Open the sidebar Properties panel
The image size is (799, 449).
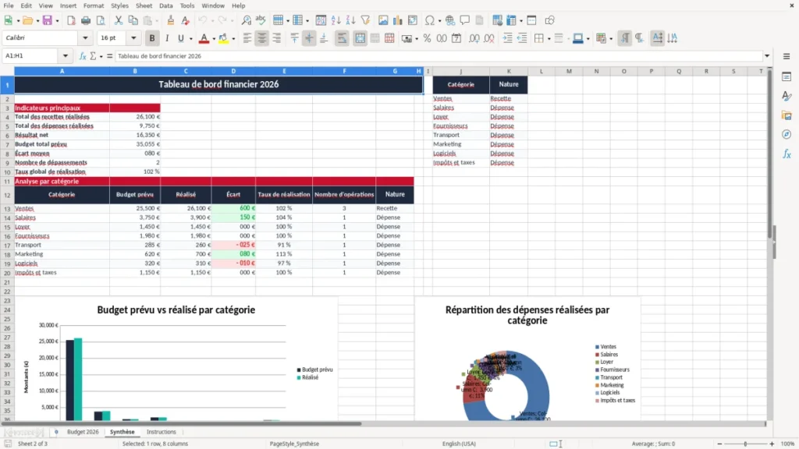[787, 77]
